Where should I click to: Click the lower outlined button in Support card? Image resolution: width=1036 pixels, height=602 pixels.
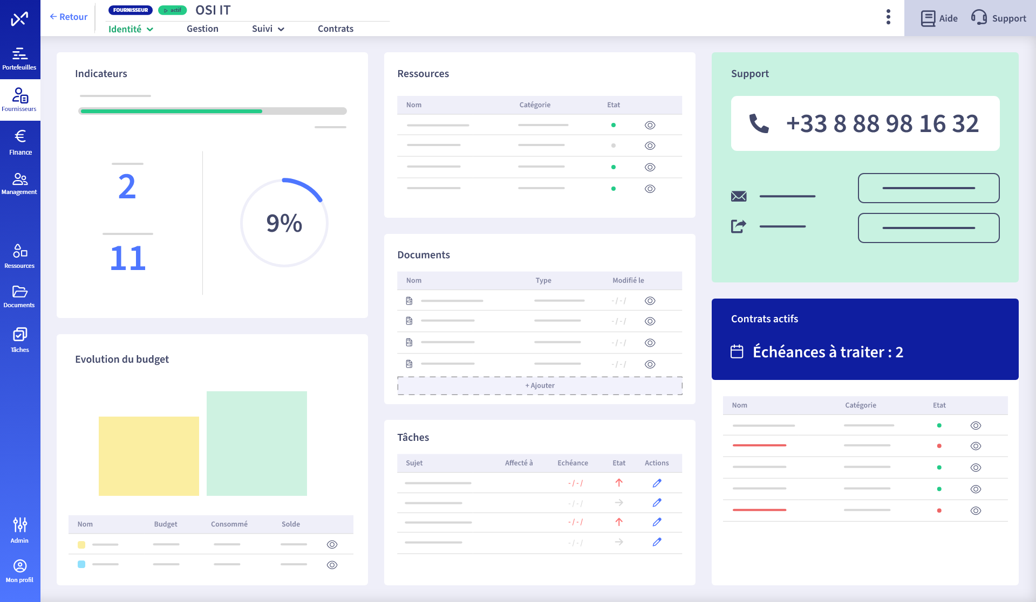pos(929,228)
